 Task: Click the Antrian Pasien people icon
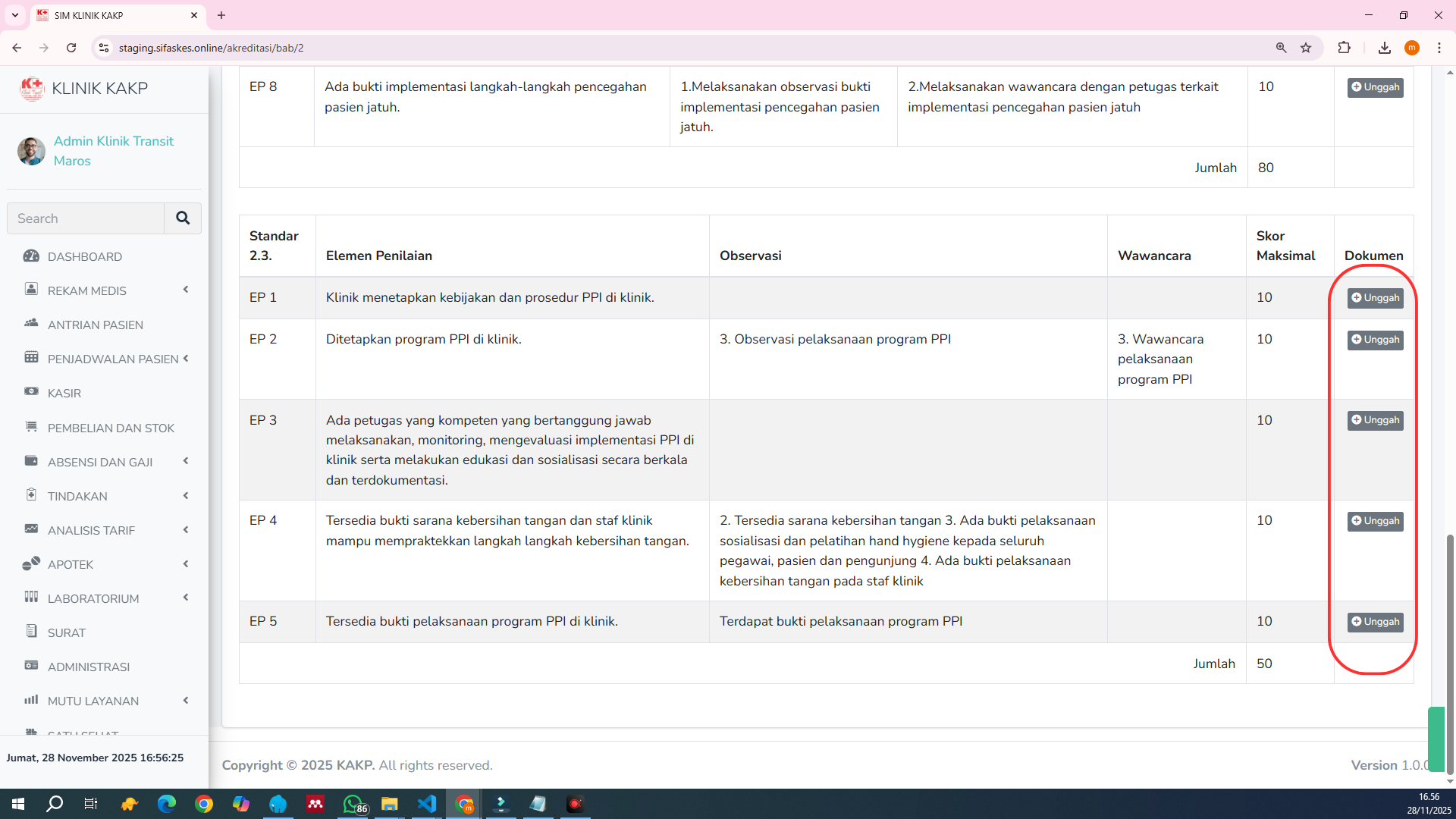point(31,324)
